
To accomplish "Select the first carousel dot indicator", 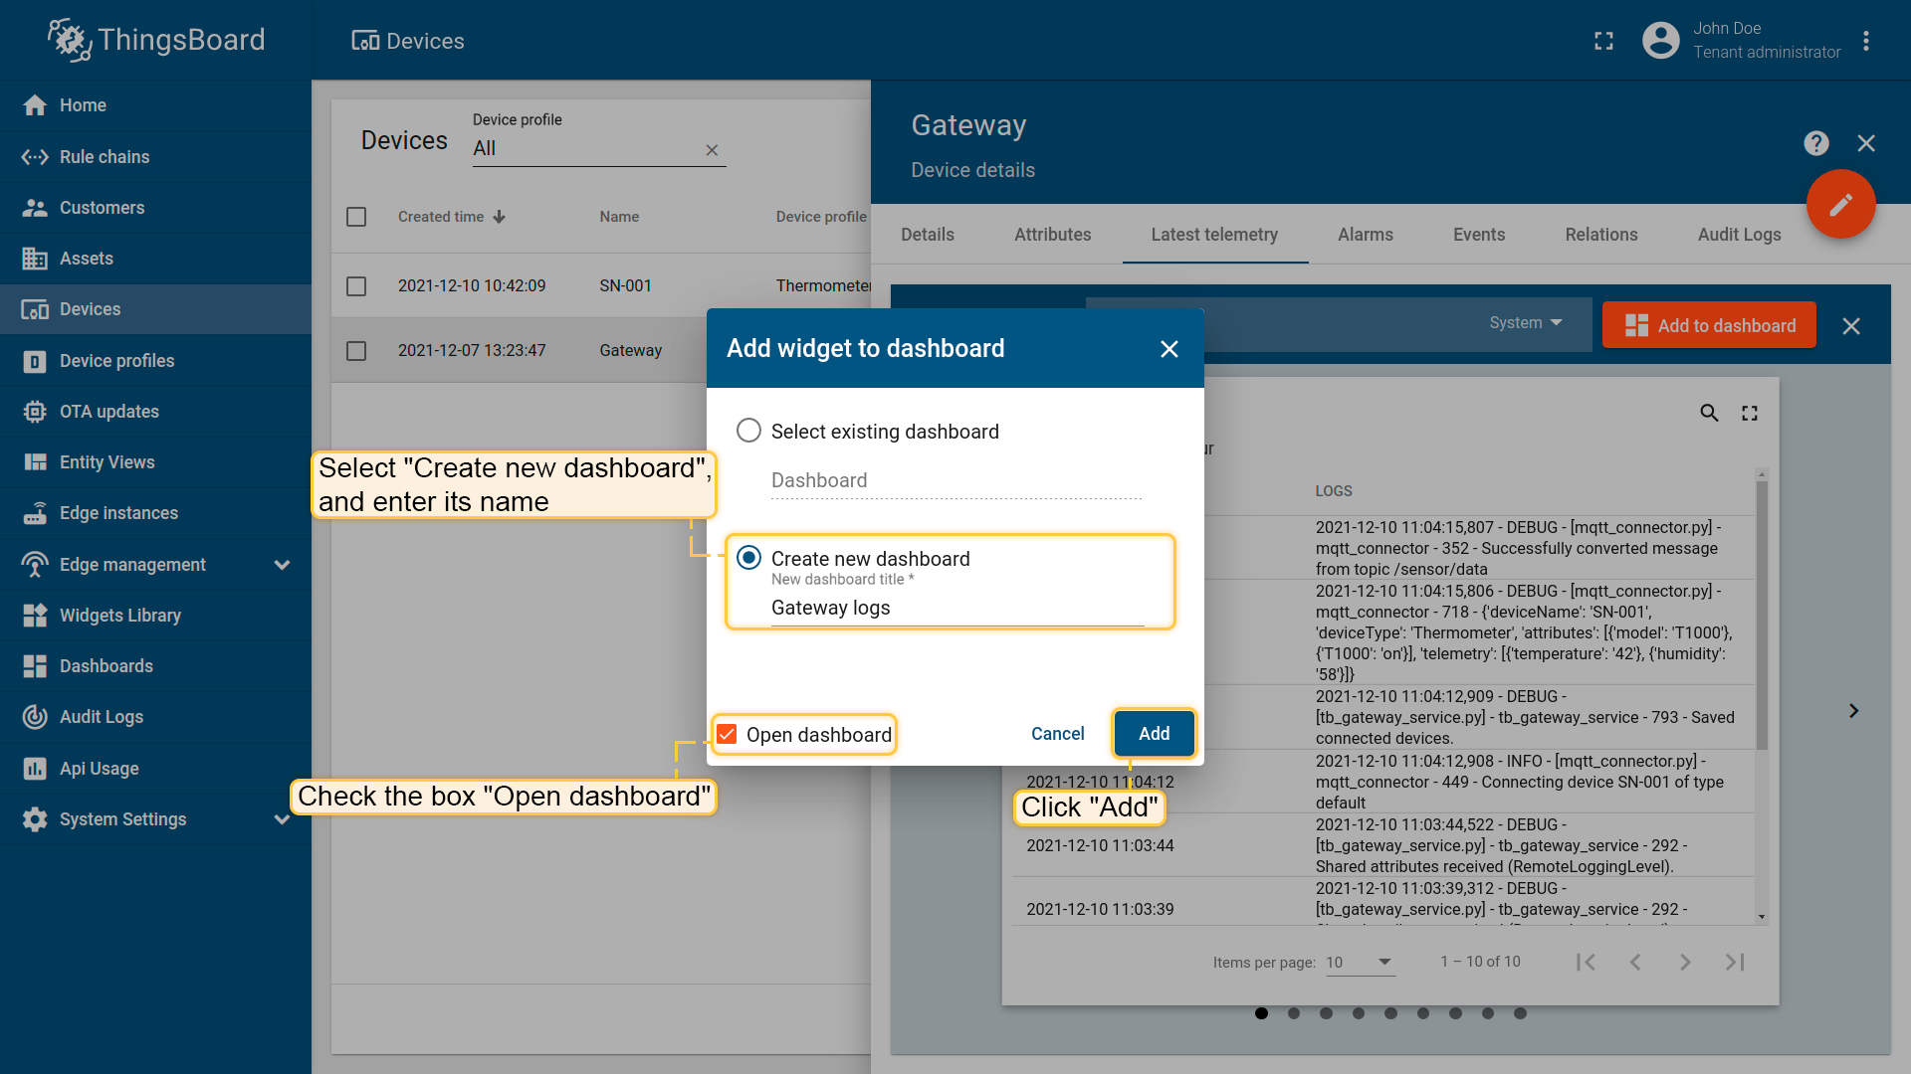I will coord(1262,1013).
